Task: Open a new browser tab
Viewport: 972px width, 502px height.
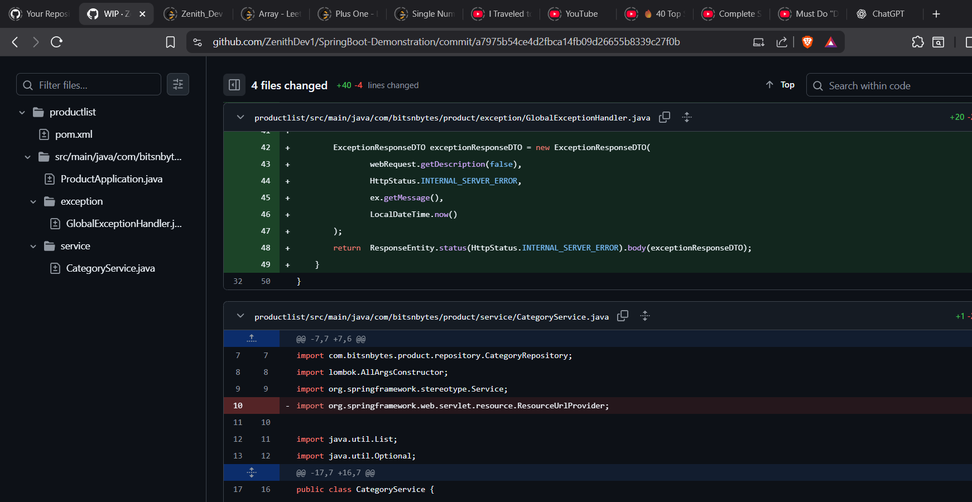Action: click(936, 13)
